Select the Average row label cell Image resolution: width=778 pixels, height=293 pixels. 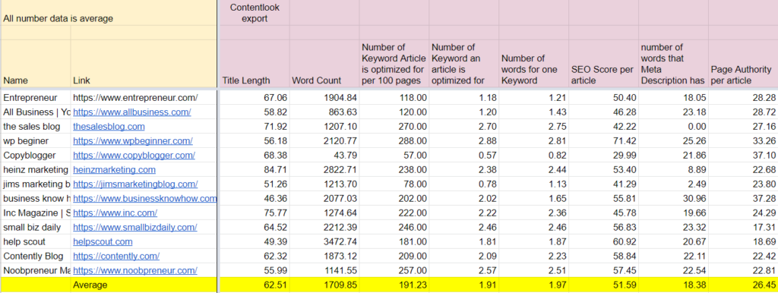coord(144,285)
